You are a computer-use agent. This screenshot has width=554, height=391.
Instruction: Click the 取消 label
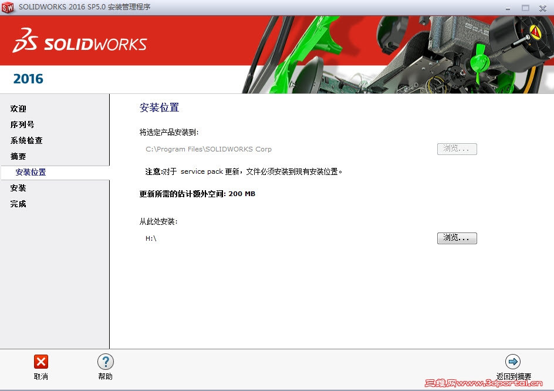[x=41, y=377]
